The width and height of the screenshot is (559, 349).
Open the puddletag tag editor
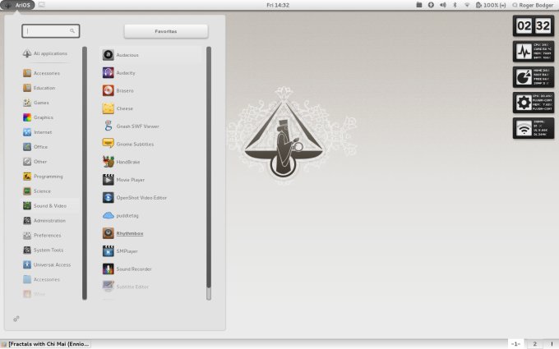pyautogui.click(x=127, y=215)
